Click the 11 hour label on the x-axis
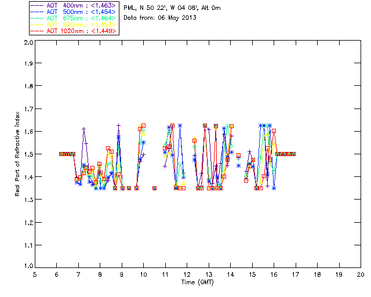Screen dimensions: 371x297 pyautogui.click(x=165, y=274)
